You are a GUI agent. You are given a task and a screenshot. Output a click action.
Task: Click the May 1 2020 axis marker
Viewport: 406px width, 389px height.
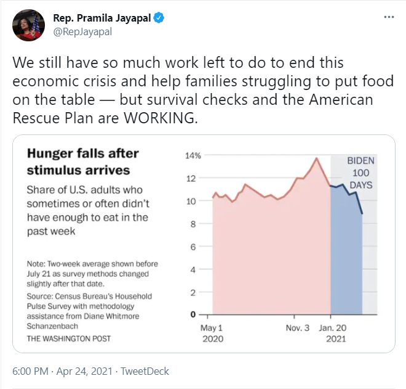[x=212, y=333]
